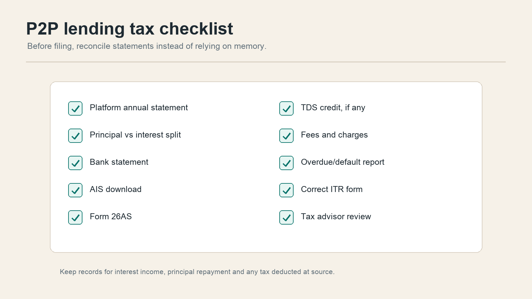The image size is (532, 299).
Task: Toggle the Principal vs interest split checkbox
Action: click(75, 136)
